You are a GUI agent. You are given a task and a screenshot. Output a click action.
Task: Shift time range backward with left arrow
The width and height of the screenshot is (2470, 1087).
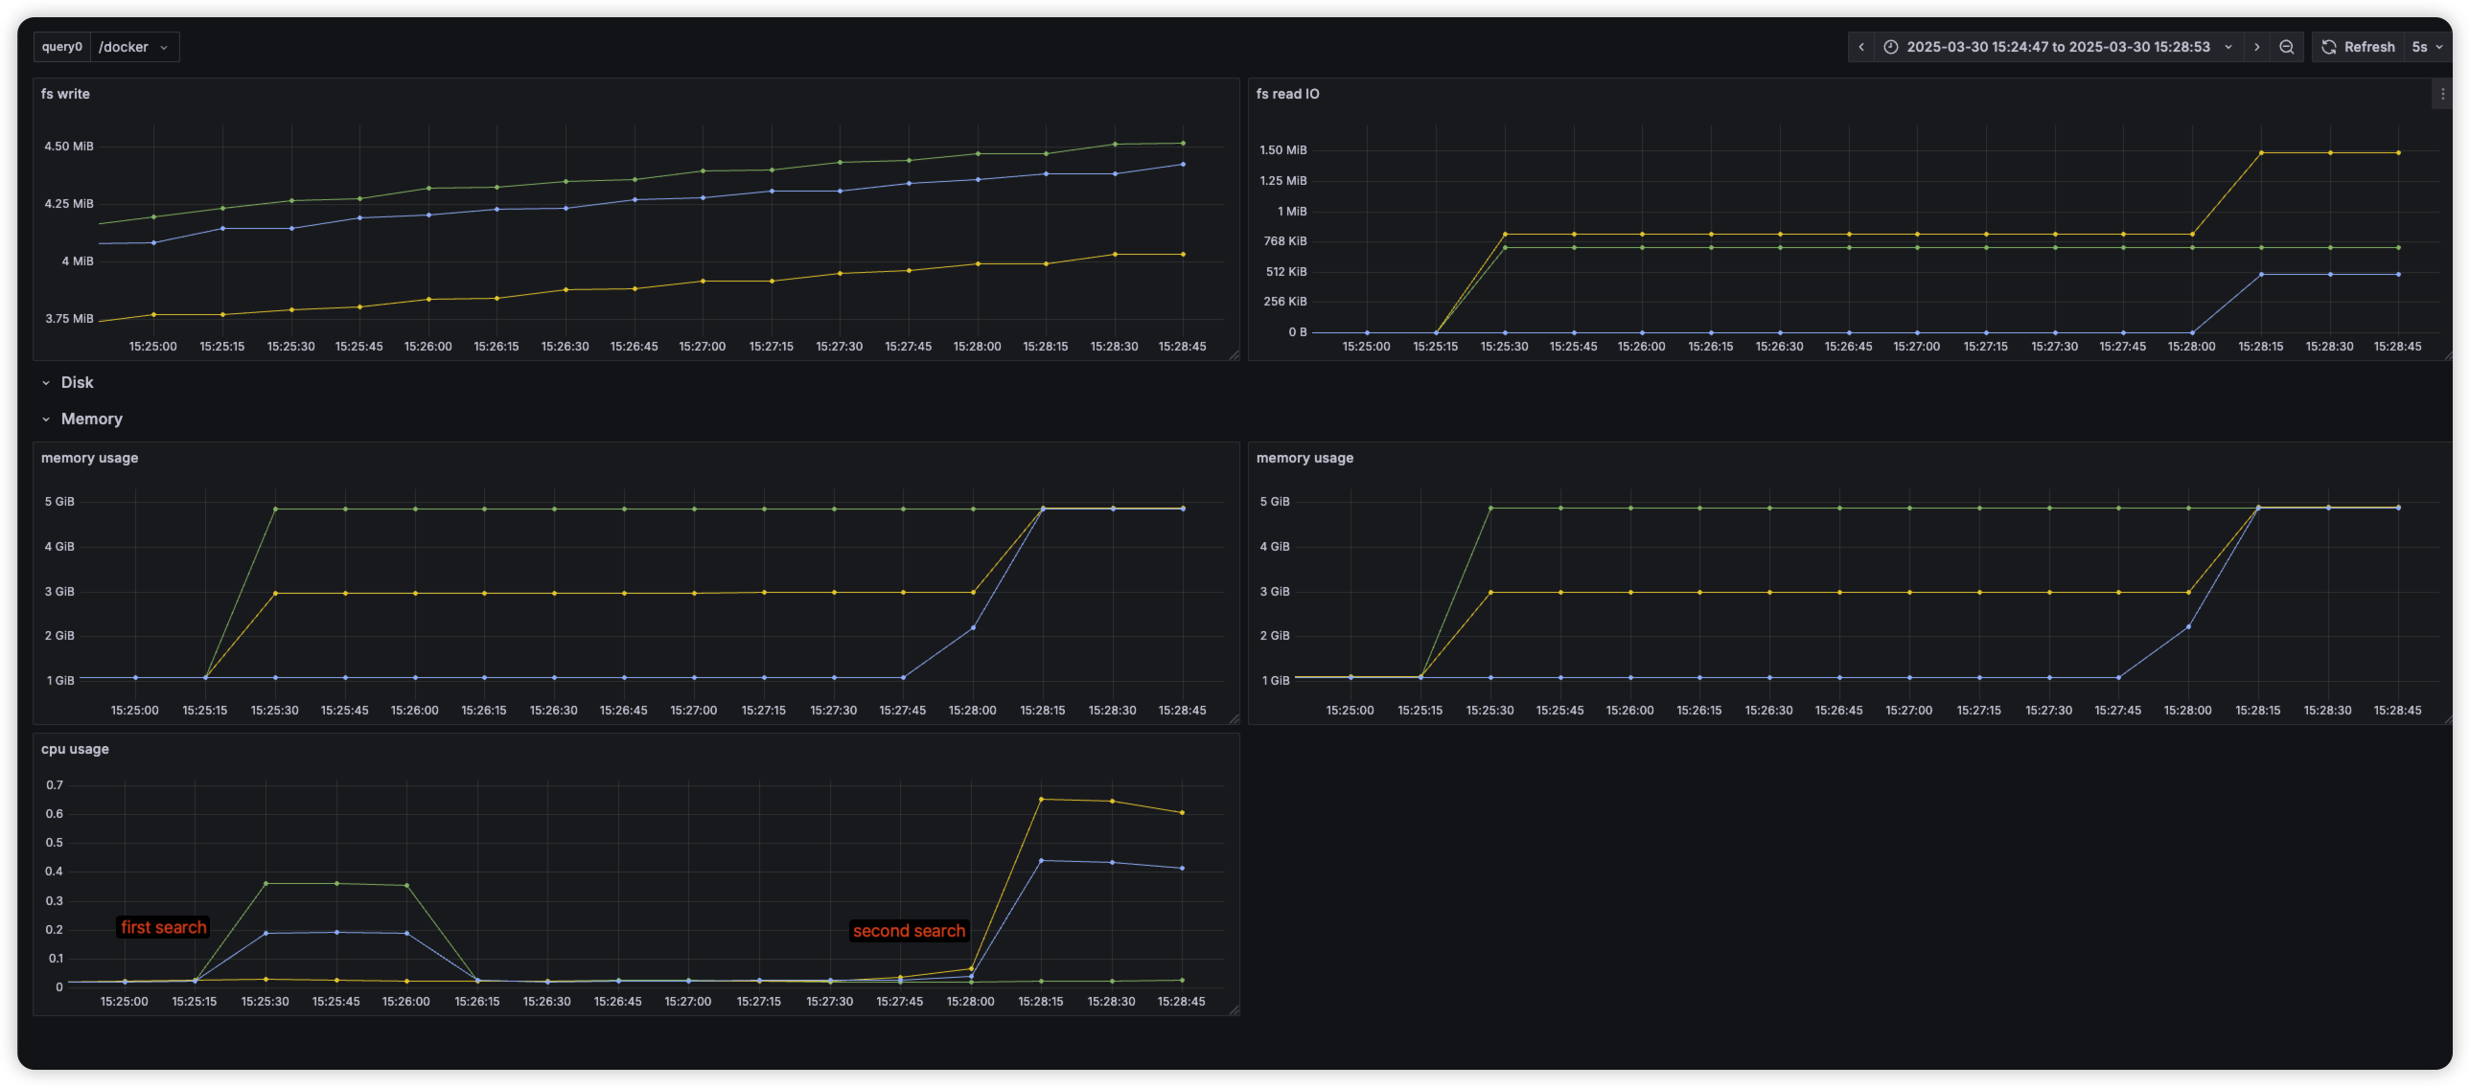(1861, 47)
